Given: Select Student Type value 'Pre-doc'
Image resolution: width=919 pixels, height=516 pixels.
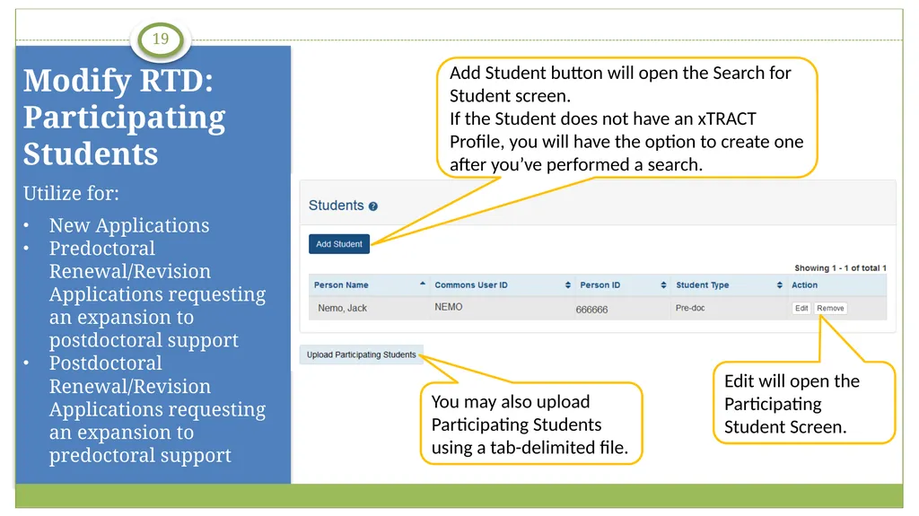Looking at the screenshot, I should (690, 308).
